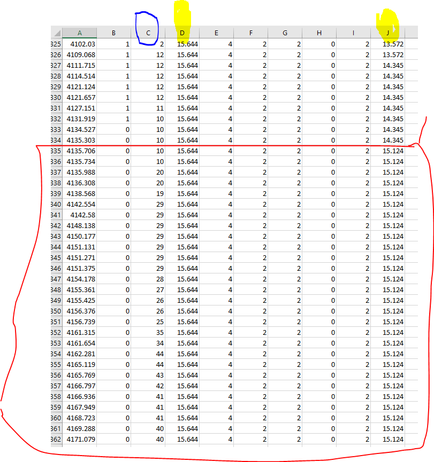Select column C header
434x462 pixels.
pyautogui.click(x=148, y=33)
